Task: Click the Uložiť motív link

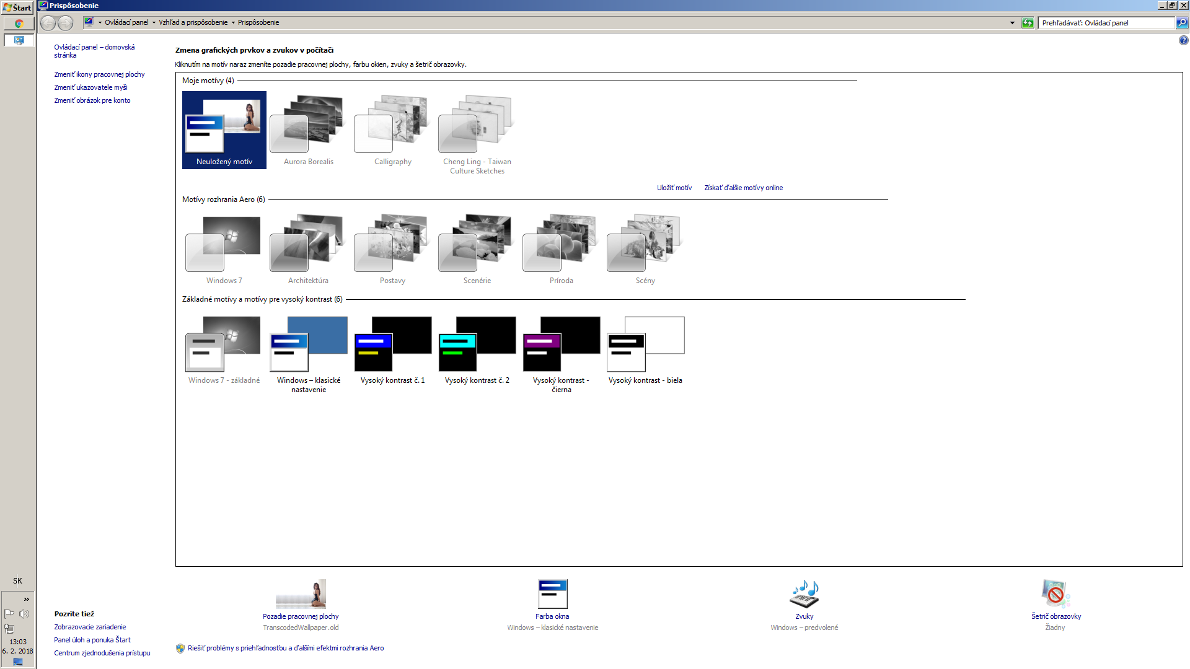Action: 674,188
